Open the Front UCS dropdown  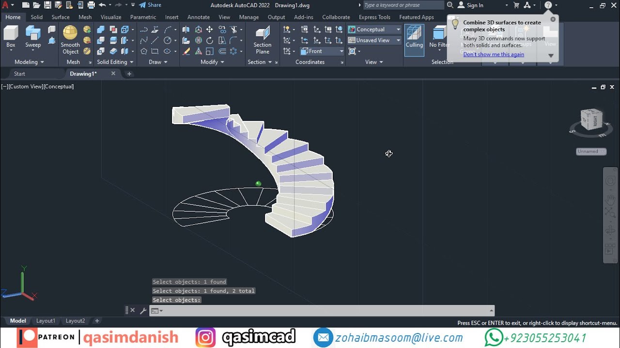[322, 51]
